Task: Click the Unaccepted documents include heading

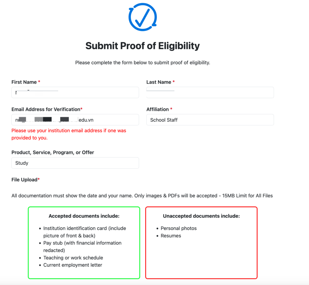Action: (201, 216)
